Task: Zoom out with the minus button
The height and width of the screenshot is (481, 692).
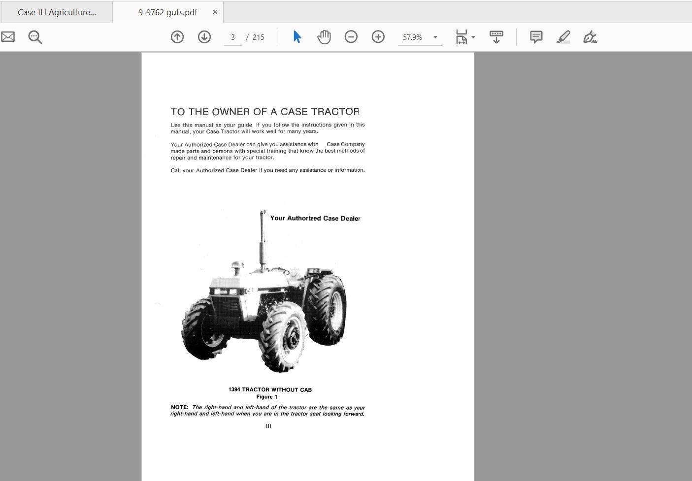Action: 351,37
